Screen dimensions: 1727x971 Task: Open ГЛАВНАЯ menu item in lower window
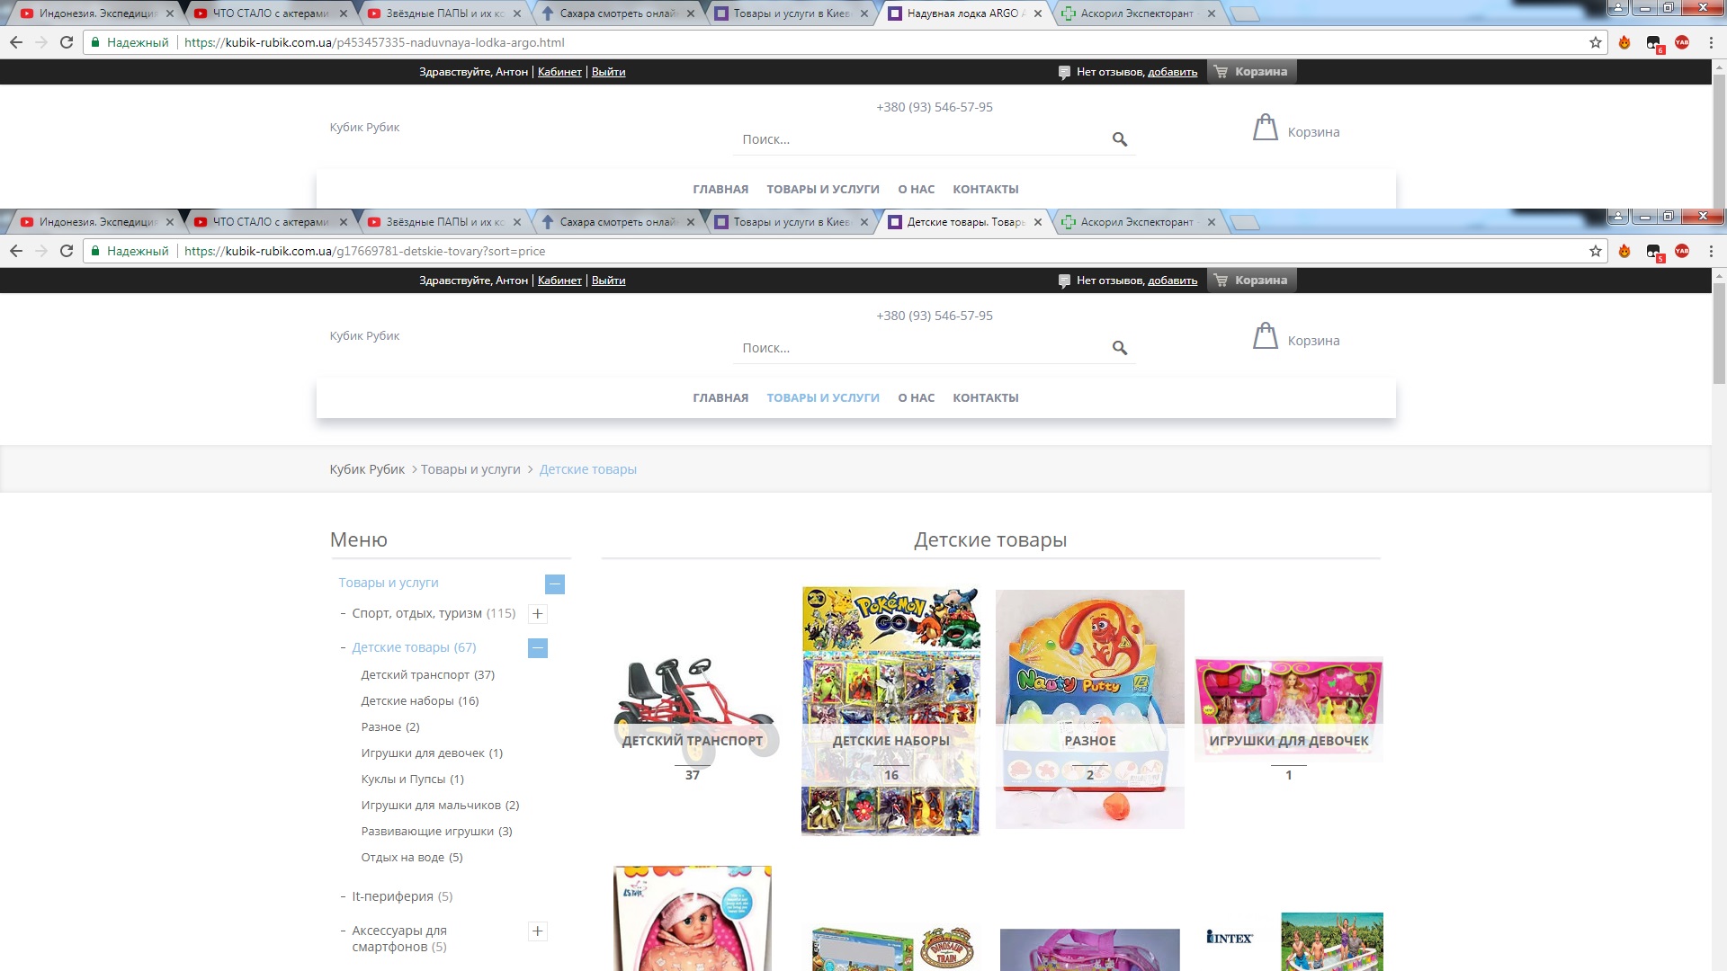720,397
